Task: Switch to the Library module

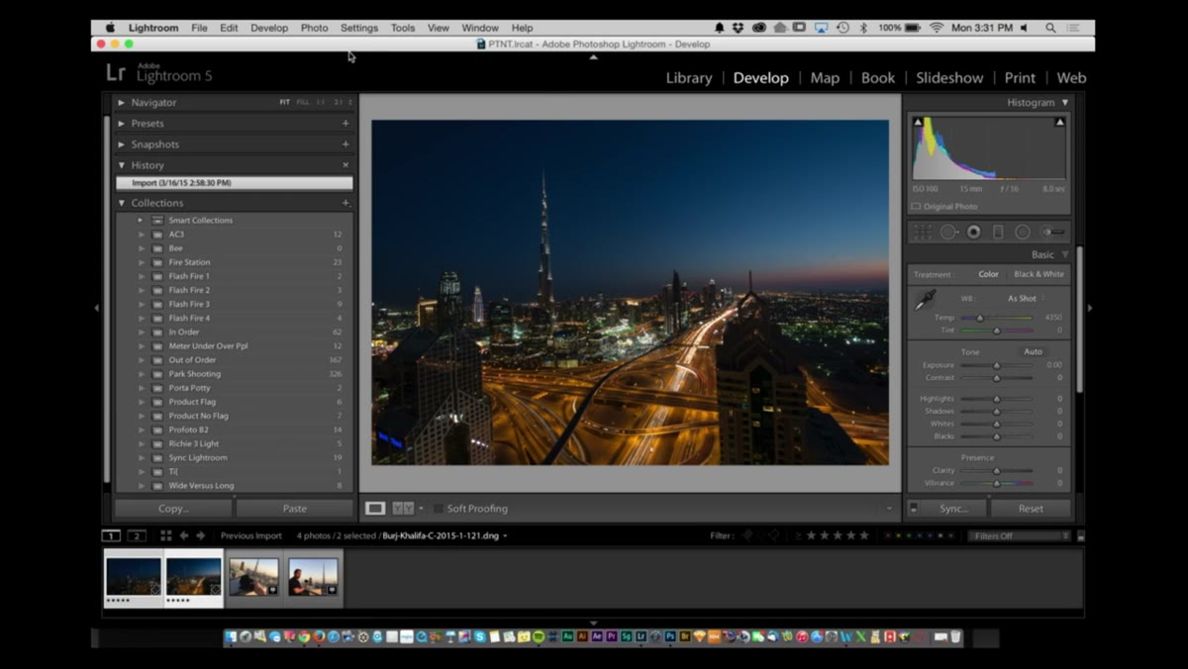Action: pos(689,78)
